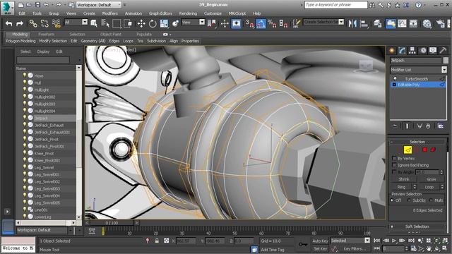The width and height of the screenshot is (452, 254).
Task: Activate the Select and Link tool
Action: (x=33, y=23)
